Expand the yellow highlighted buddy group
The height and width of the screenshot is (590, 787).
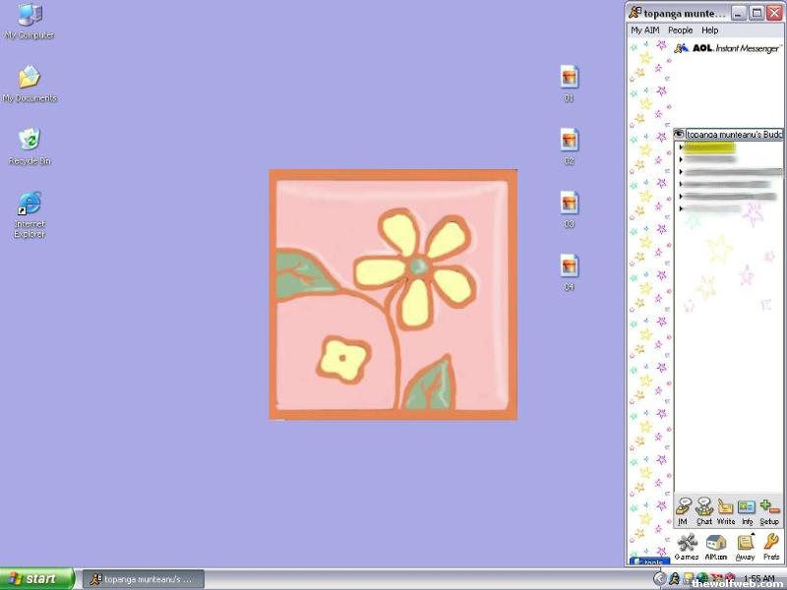click(x=681, y=147)
